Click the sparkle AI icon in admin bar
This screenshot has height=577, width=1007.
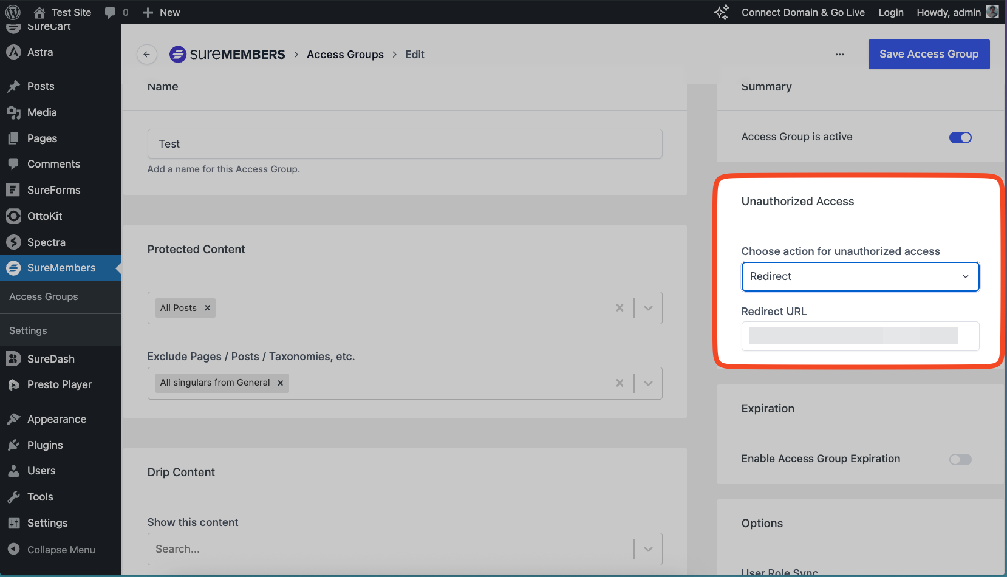pos(722,12)
